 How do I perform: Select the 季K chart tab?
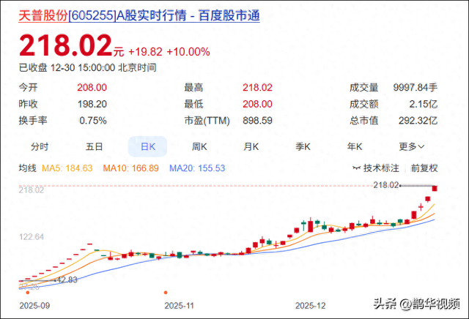[303, 146]
